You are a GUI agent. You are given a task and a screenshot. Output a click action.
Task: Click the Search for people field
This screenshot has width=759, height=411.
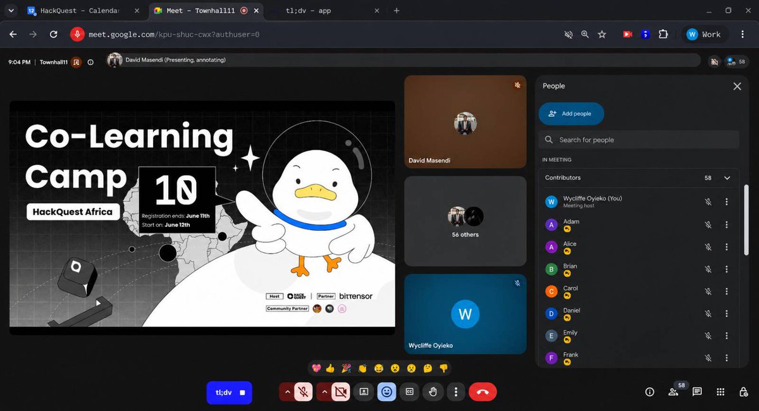tap(639, 140)
